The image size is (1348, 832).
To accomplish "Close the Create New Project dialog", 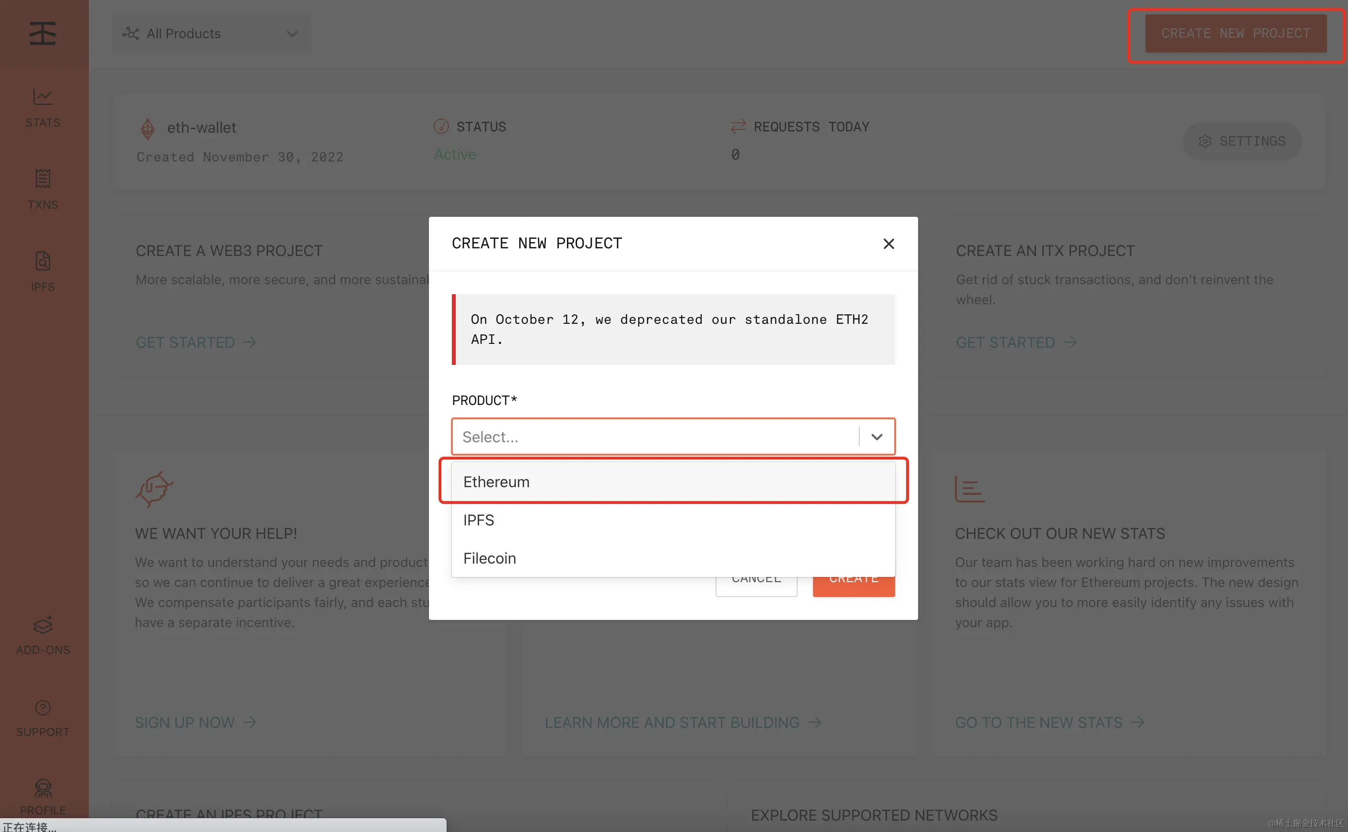I will point(888,244).
